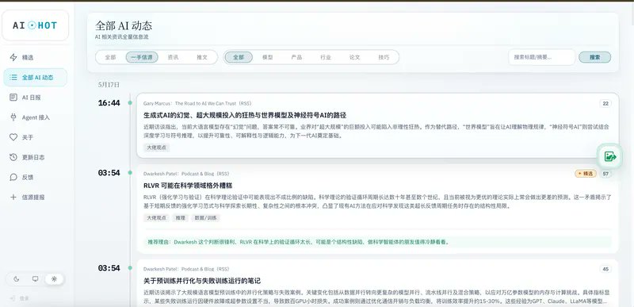This screenshot has width=634, height=307.
Task: Select the system theme monitor toggle
Action: pos(35,278)
